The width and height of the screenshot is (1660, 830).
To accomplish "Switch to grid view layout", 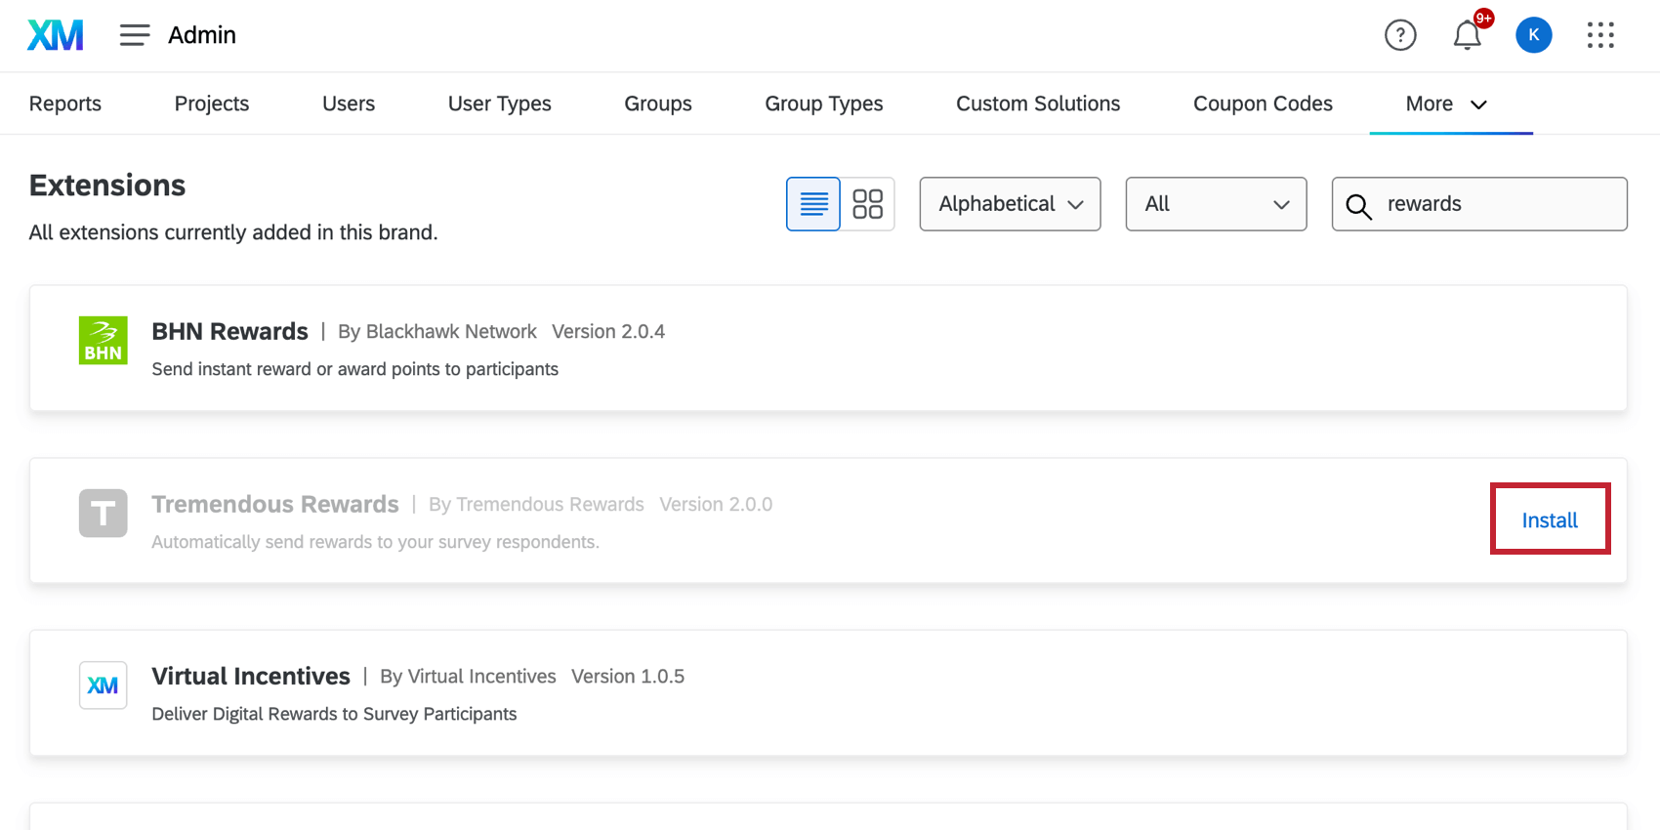I will click(867, 204).
